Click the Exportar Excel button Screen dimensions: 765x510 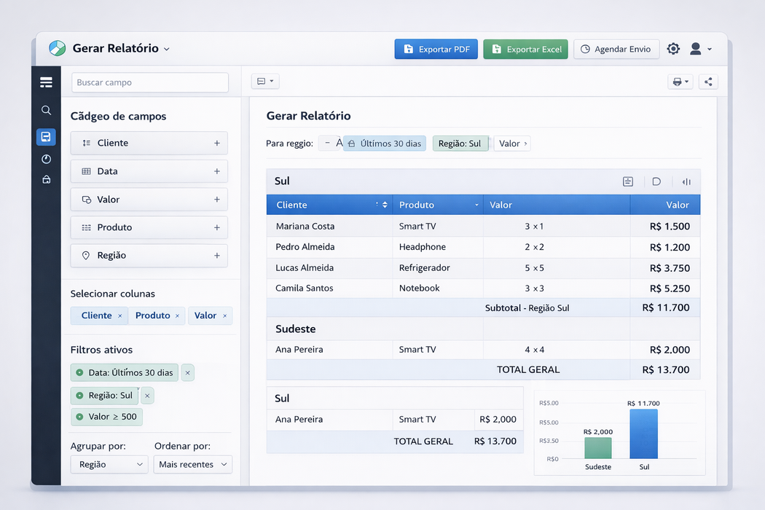tap(525, 49)
